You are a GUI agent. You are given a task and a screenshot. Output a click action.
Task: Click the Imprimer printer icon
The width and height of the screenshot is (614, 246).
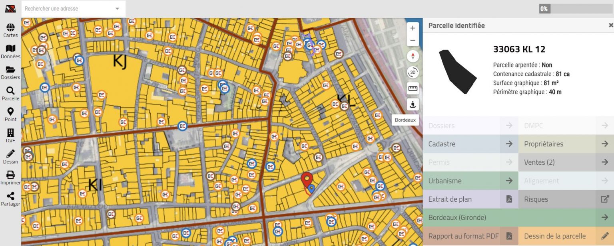10,175
